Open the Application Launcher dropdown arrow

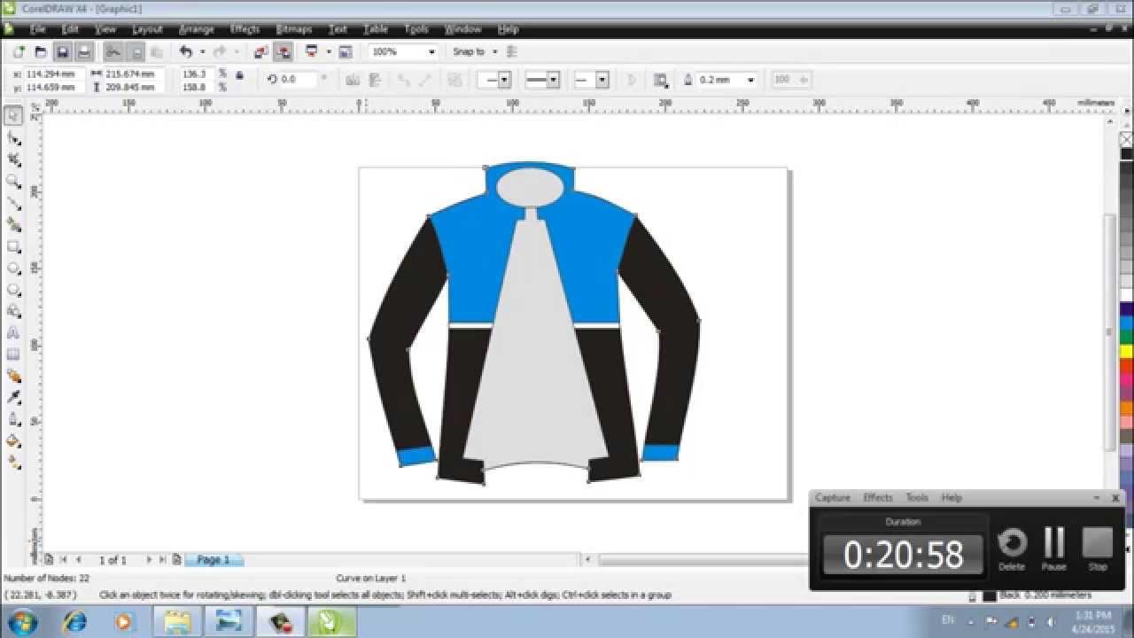(x=329, y=52)
